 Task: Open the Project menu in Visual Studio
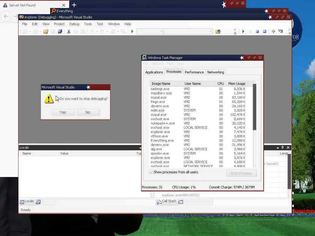pyautogui.click(x=59, y=24)
